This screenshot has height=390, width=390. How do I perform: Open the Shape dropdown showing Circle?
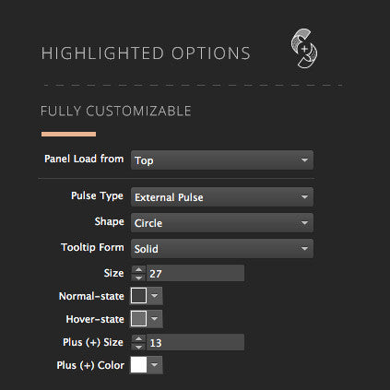[222, 222]
